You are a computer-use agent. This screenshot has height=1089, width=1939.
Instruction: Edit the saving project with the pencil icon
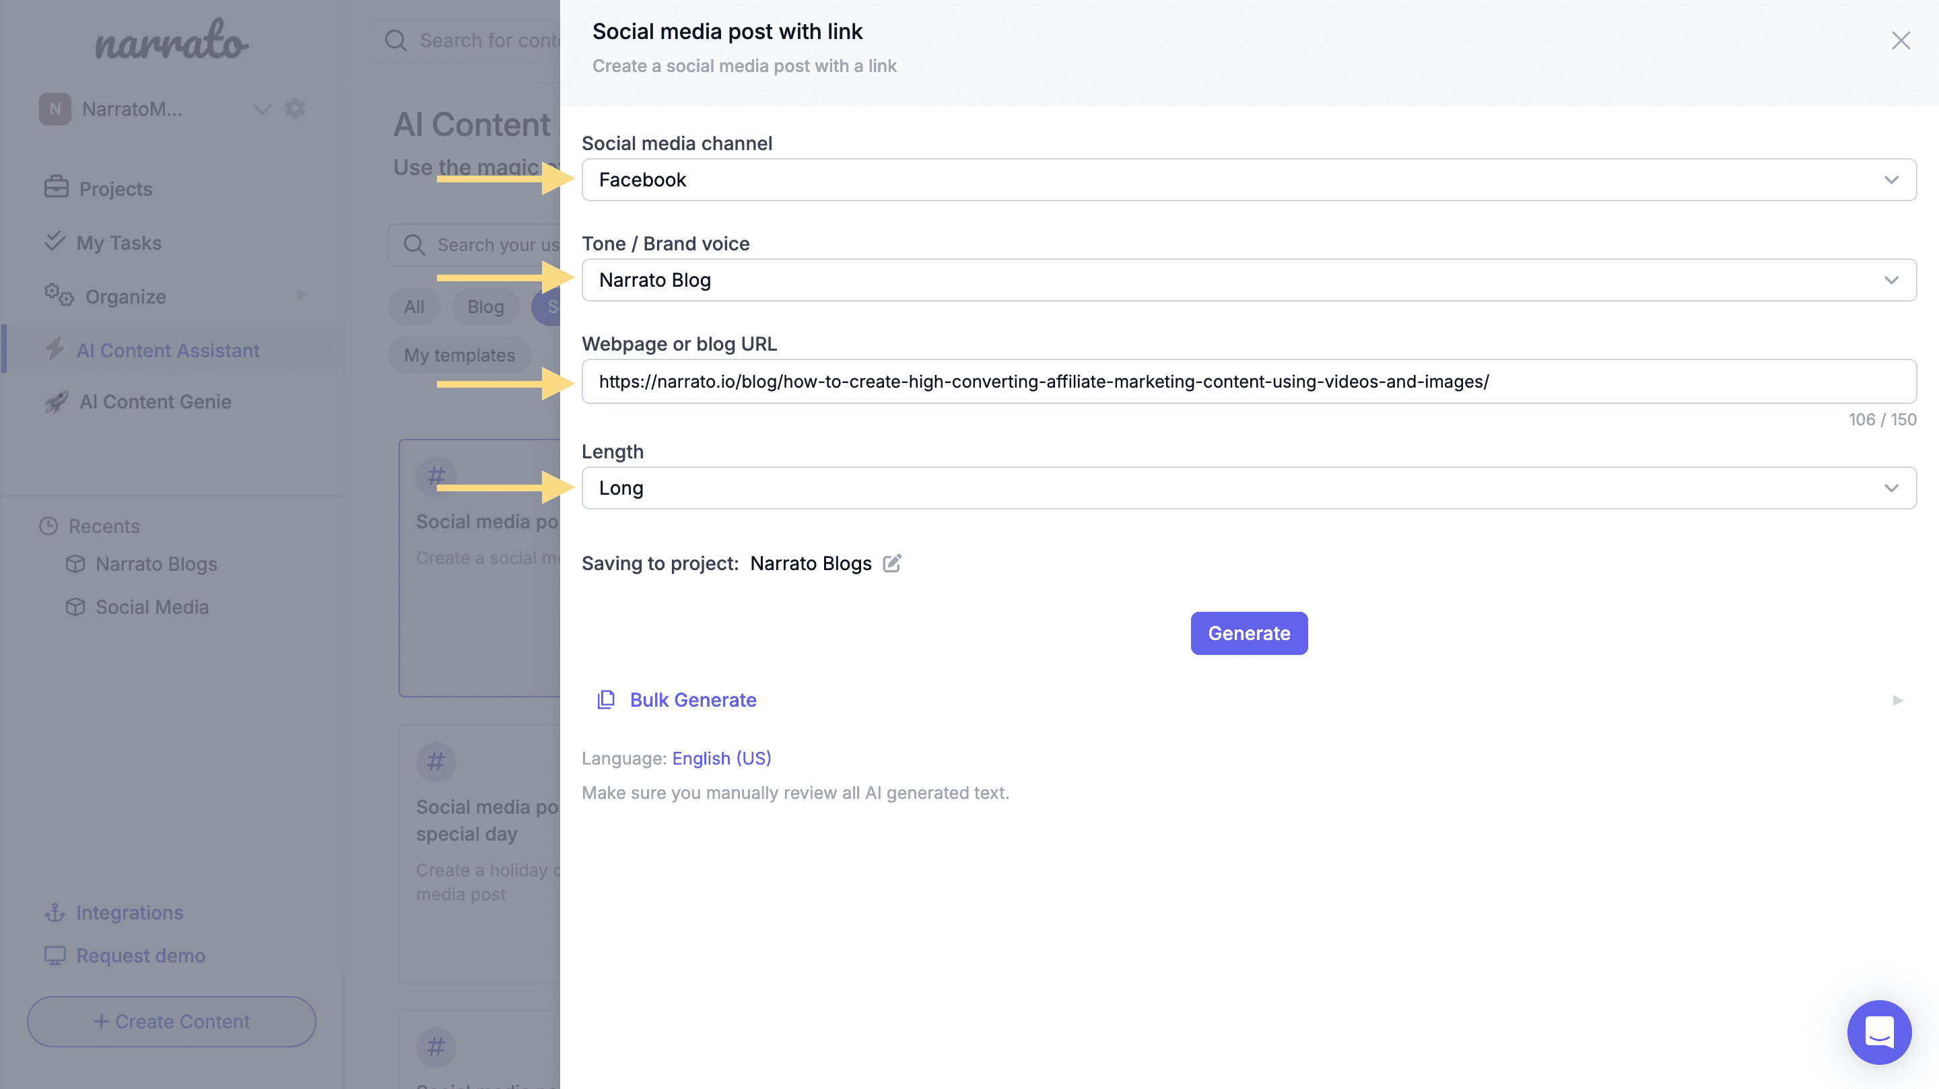[892, 563]
